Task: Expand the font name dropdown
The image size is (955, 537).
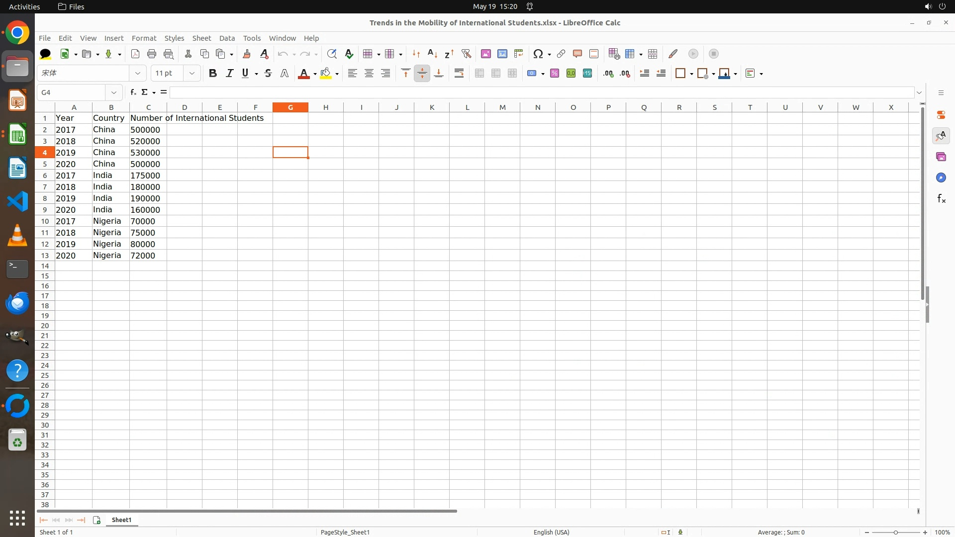Action: pos(138,73)
